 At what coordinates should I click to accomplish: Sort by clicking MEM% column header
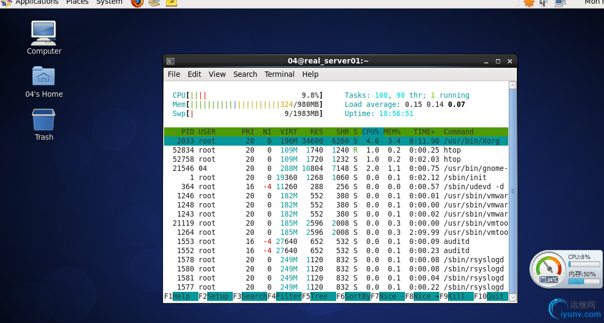tap(392, 132)
